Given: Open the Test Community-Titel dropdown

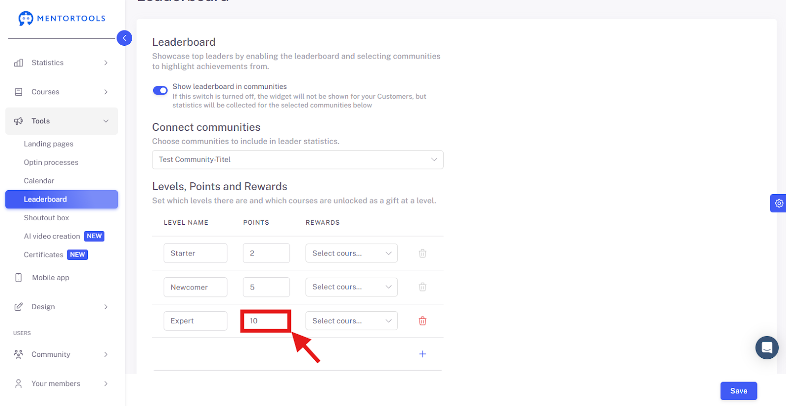Looking at the screenshot, I should click(298, 160).
